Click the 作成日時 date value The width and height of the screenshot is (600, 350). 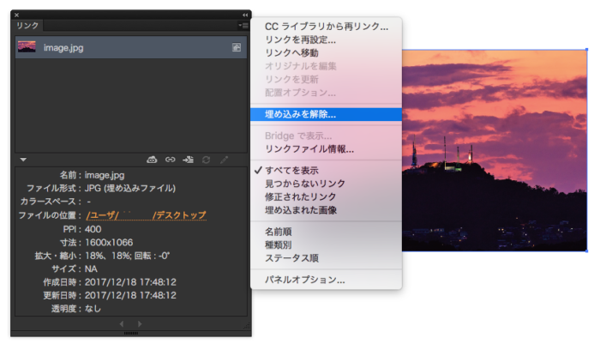(x=130, y=282)
